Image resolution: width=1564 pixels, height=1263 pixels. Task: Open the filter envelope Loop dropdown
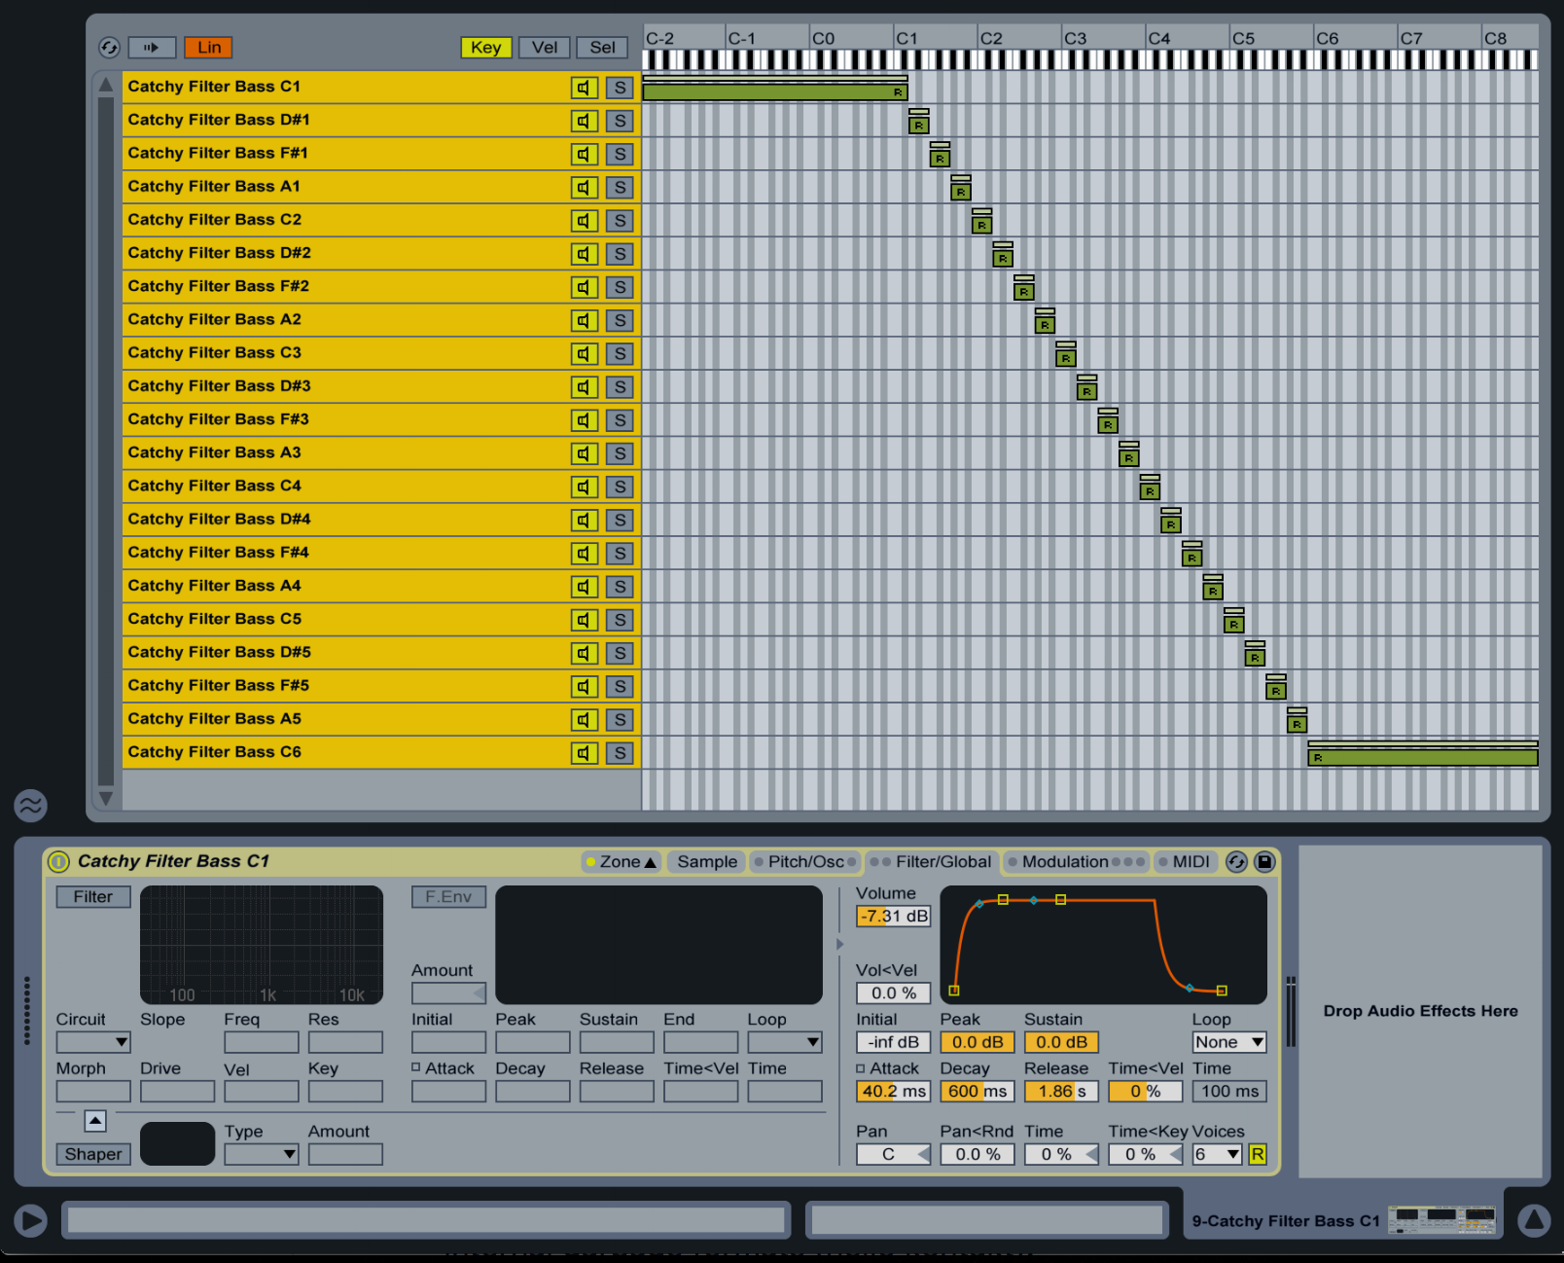click(x=785, y=1042)
